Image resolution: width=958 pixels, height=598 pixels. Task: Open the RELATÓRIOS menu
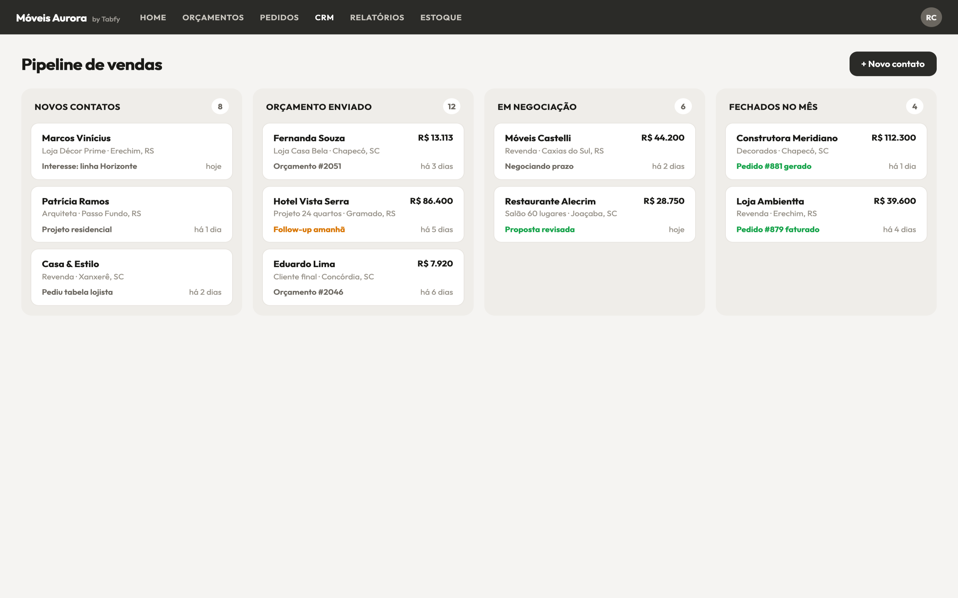point(377,17)
